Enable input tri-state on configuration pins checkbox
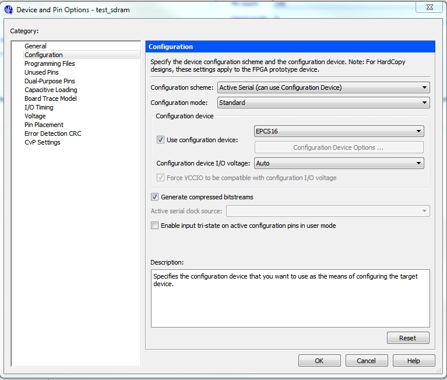Viewport: 447px width, 380px height. 155,226
